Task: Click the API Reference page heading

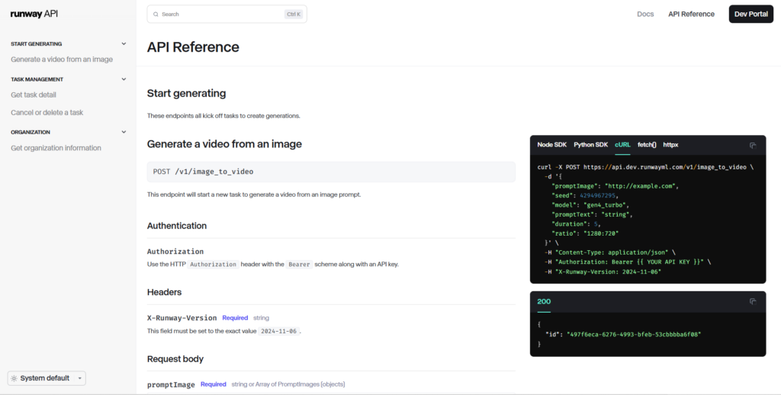Action: 193,47
